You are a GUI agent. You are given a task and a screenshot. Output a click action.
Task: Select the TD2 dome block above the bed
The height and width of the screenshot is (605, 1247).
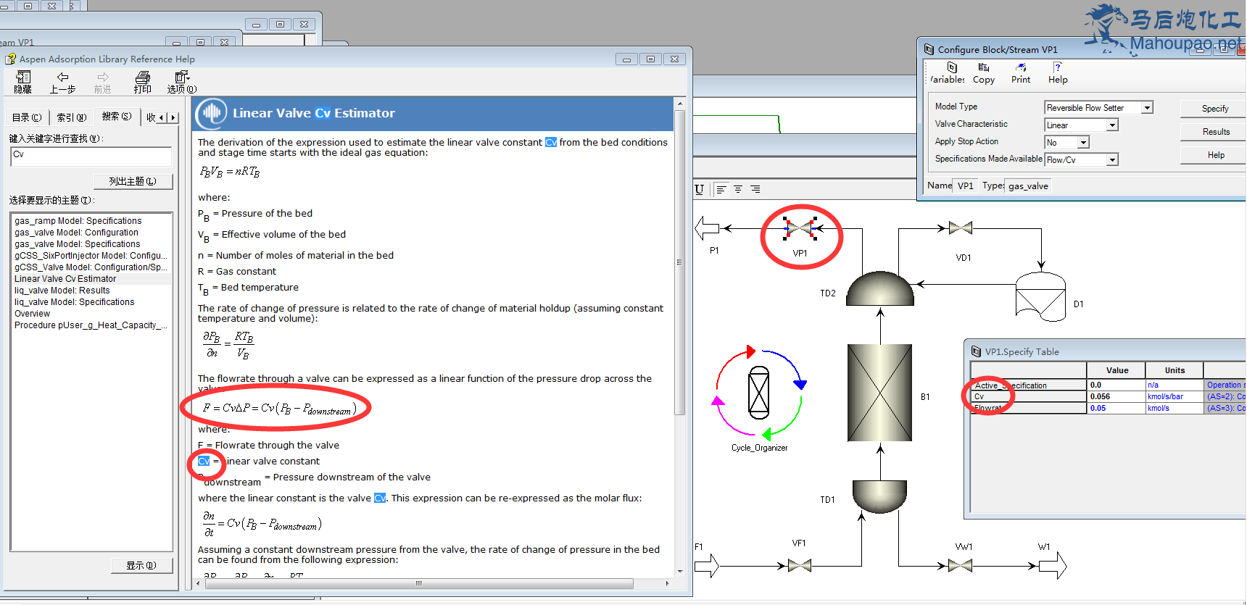(880, 288)
